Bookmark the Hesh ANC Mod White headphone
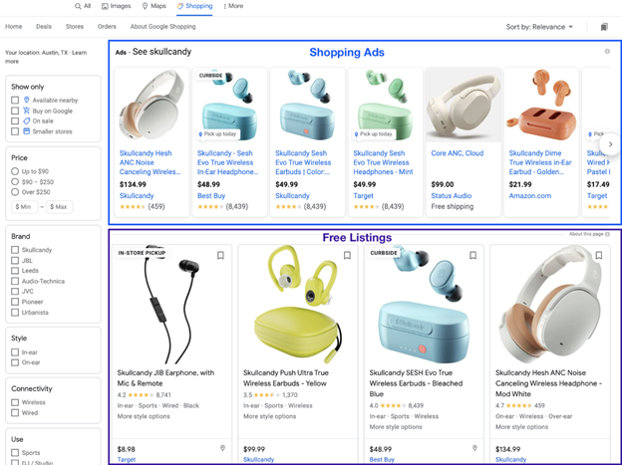This screenshot has height=465, width=622. (x=599, y=255)
